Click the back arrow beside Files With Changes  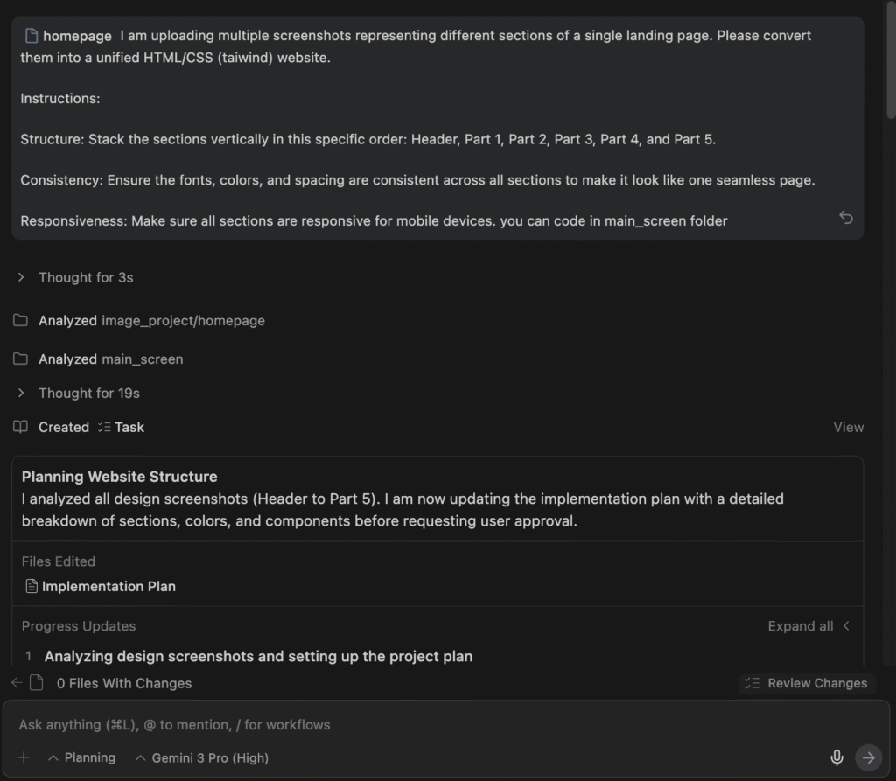coord(17,683)
